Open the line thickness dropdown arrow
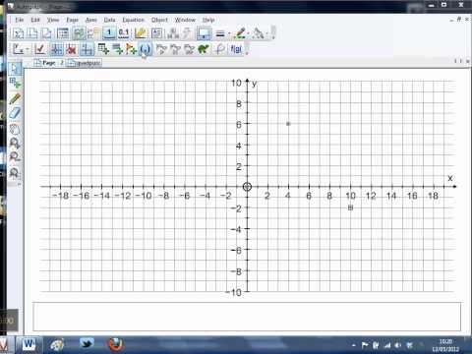 (x=229, y=33)
